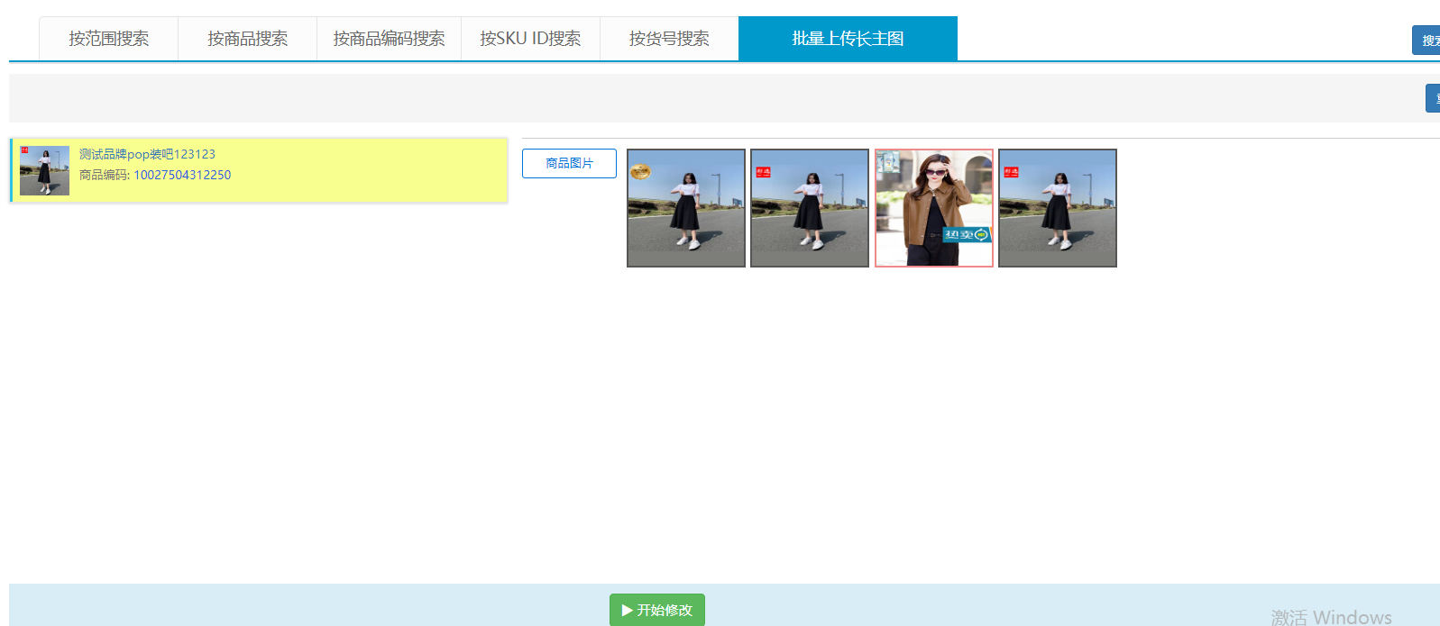Switch to the 按商品搜索 tab
The image size is (1440, 626).
[247, 39]
